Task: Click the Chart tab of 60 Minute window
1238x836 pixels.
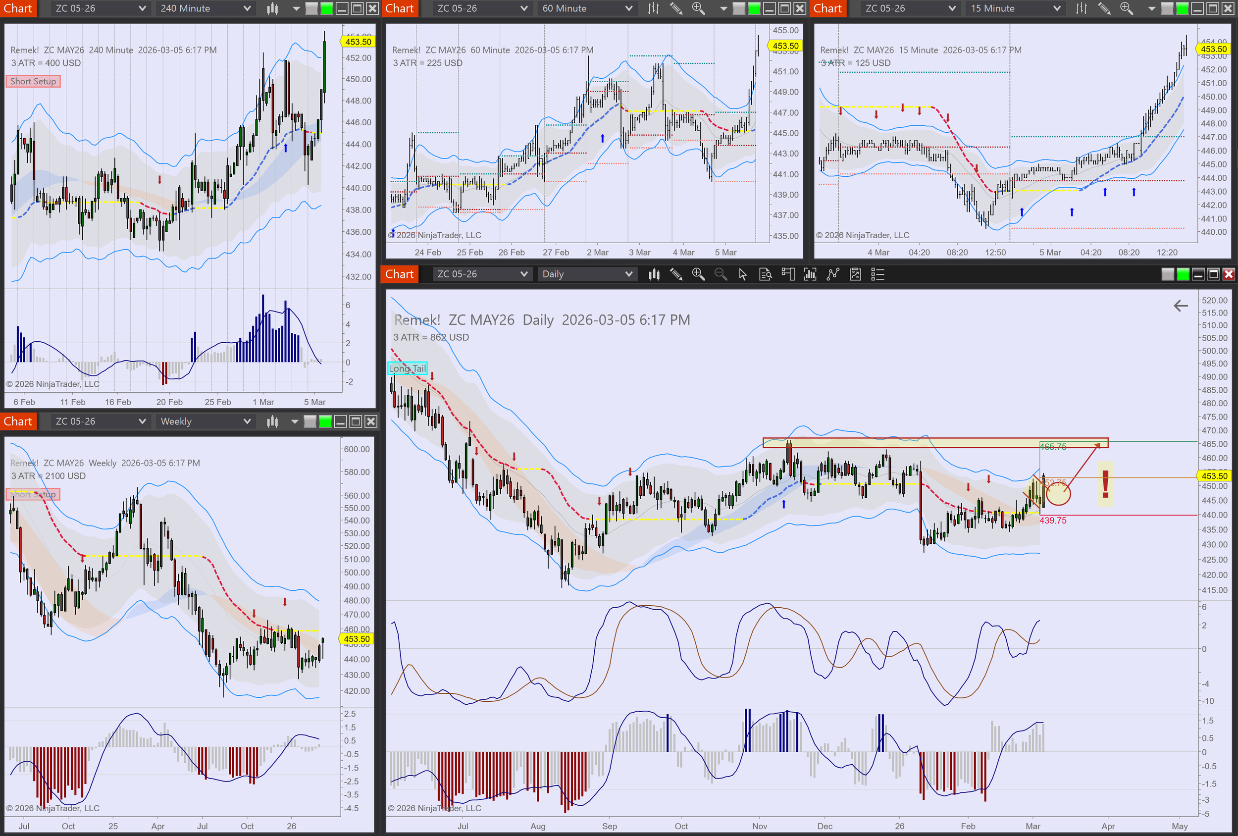Action: tap(400, 8)
